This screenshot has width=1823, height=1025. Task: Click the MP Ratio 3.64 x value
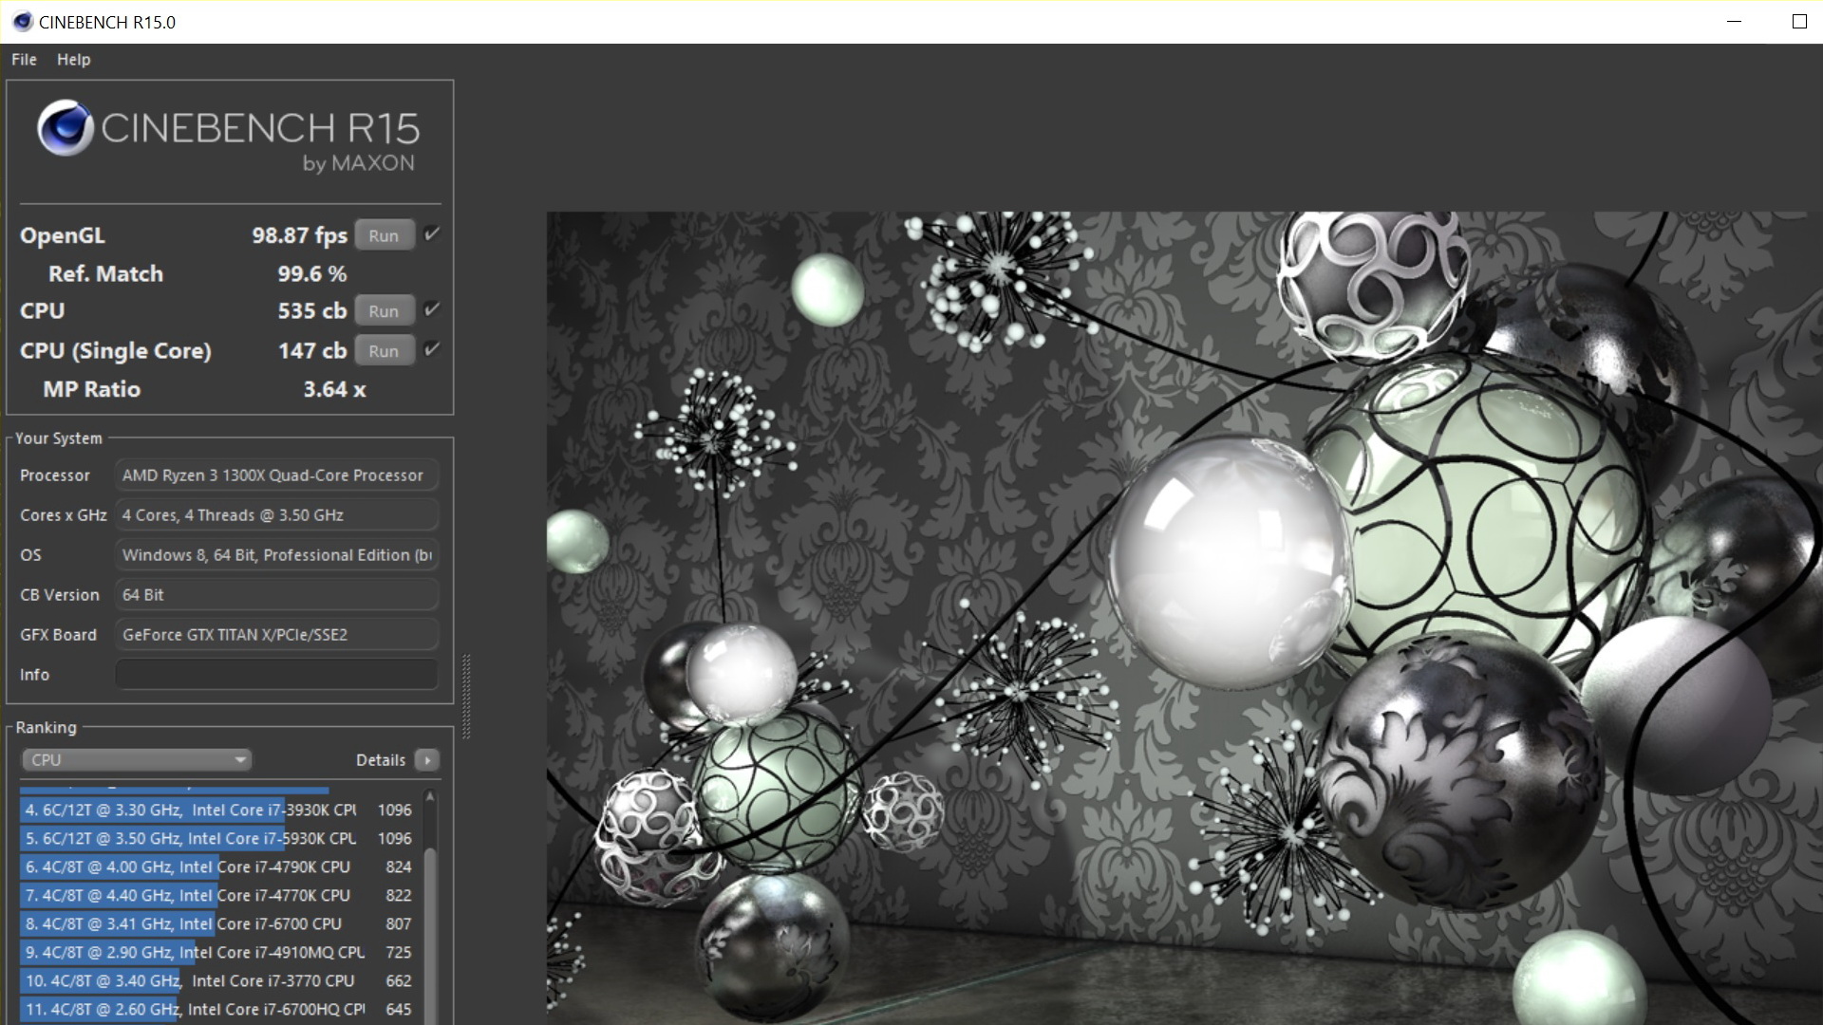coord(334,389)
